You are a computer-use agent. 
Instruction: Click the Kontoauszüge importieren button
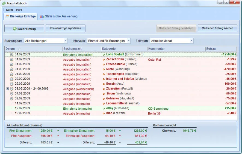(x=65, y=28)
